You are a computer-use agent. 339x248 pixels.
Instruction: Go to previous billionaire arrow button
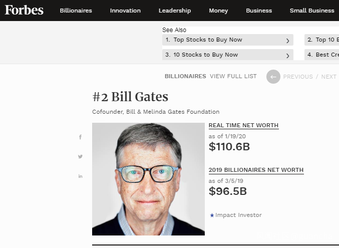point(273,77)
